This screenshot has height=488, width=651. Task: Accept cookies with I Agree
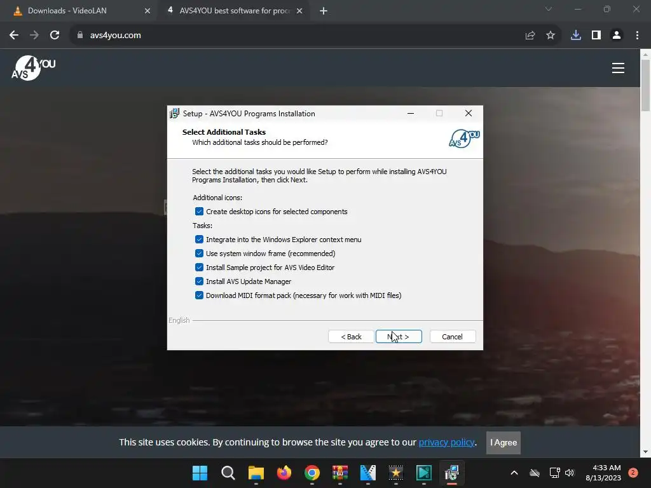pos(504,443)
